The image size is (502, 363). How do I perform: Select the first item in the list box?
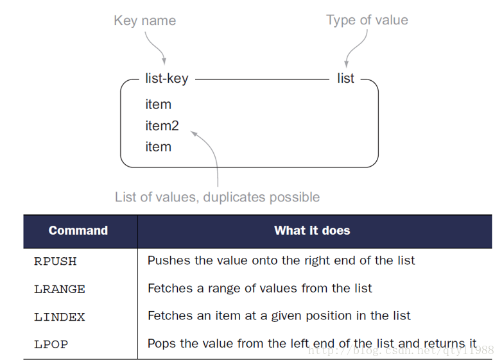[x=158, y=105]
